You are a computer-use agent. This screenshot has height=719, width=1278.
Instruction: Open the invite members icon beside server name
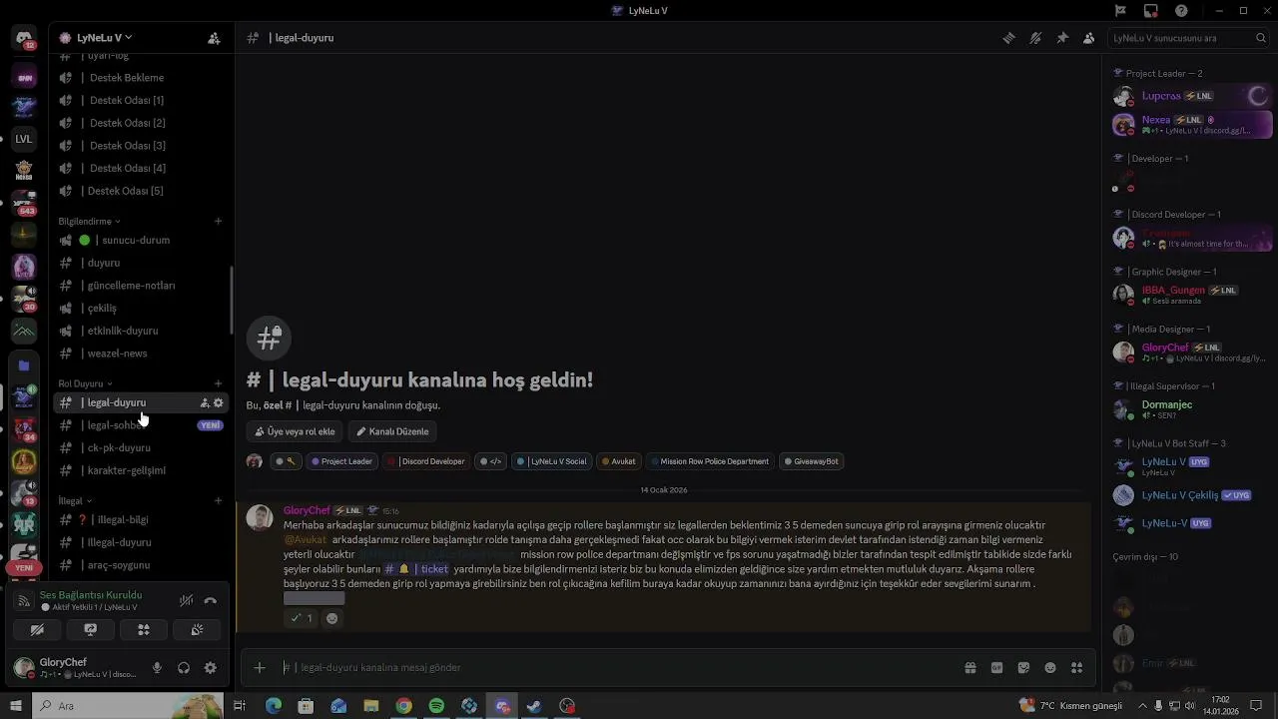(x=214, y=38)
